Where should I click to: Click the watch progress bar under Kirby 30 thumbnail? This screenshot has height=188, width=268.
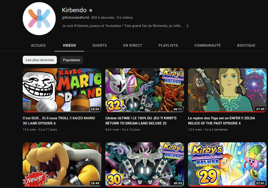point(144,186)
